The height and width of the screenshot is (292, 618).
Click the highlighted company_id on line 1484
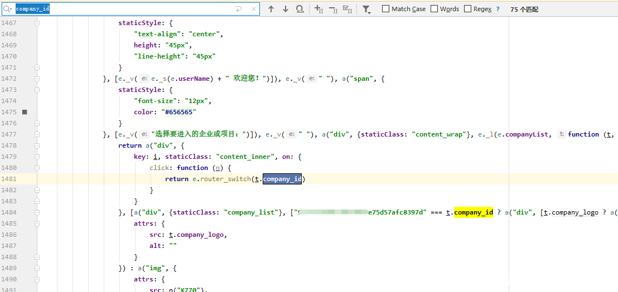473,212
